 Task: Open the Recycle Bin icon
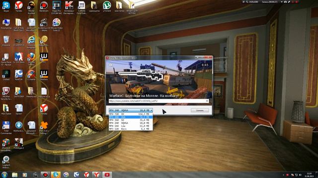pos(6,41)
